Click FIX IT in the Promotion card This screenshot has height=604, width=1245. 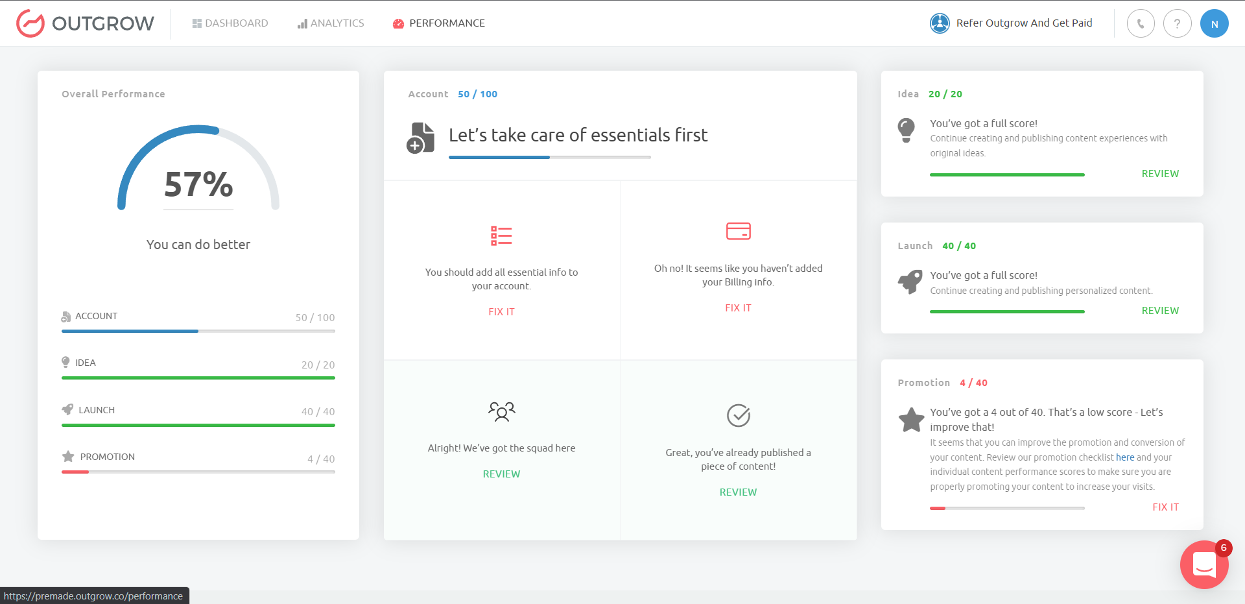(x=1165, y=507)
